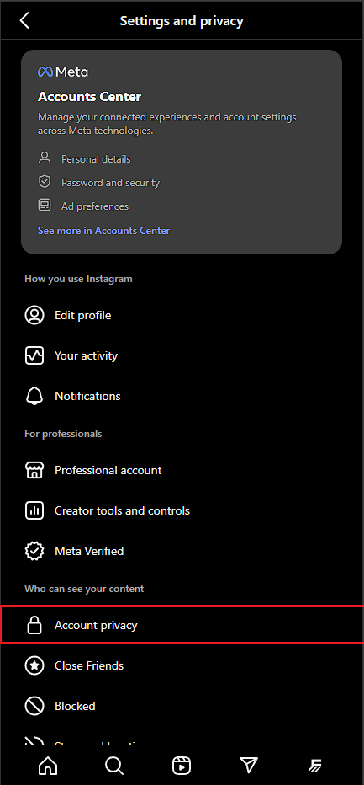Click the Edit profile avatar icon
Screen dimensions: 364x785
(x=34, y=315)
